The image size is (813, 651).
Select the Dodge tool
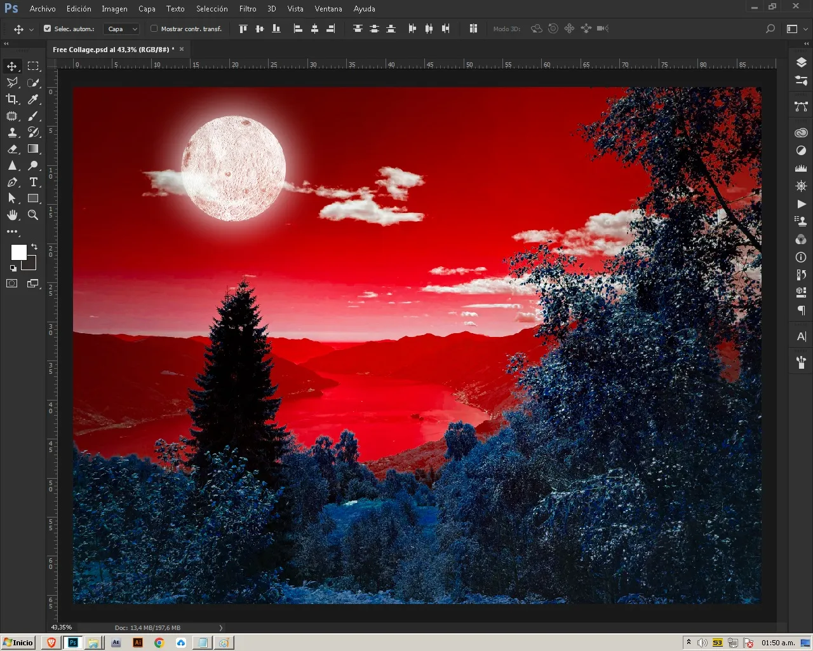point(33,165)
